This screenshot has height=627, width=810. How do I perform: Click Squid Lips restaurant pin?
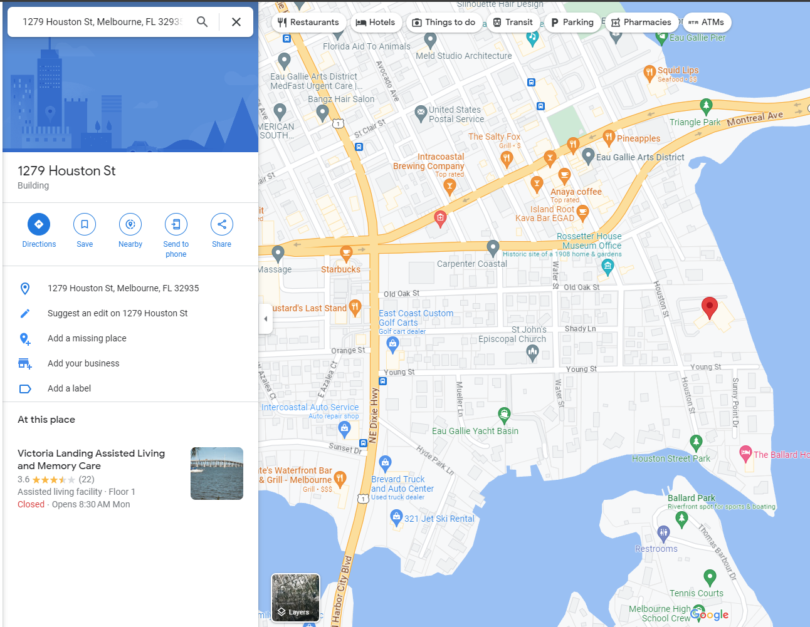tap(650, 73)
